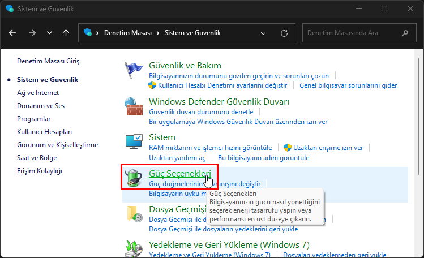Open Kullanıcı Hesabı Denetimi ayarlarını değiştir
The width and height of the screenshot is (424, 258).
222,85
